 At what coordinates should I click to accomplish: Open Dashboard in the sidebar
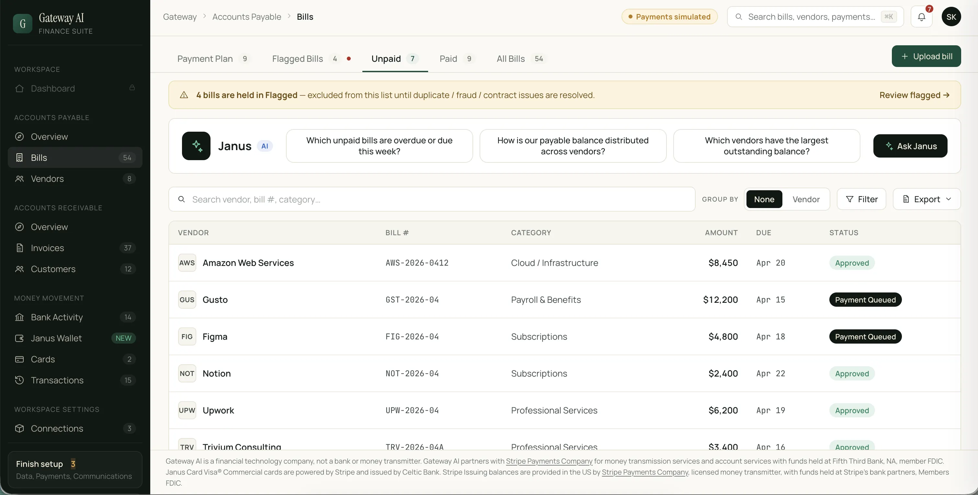click(75, 88)
